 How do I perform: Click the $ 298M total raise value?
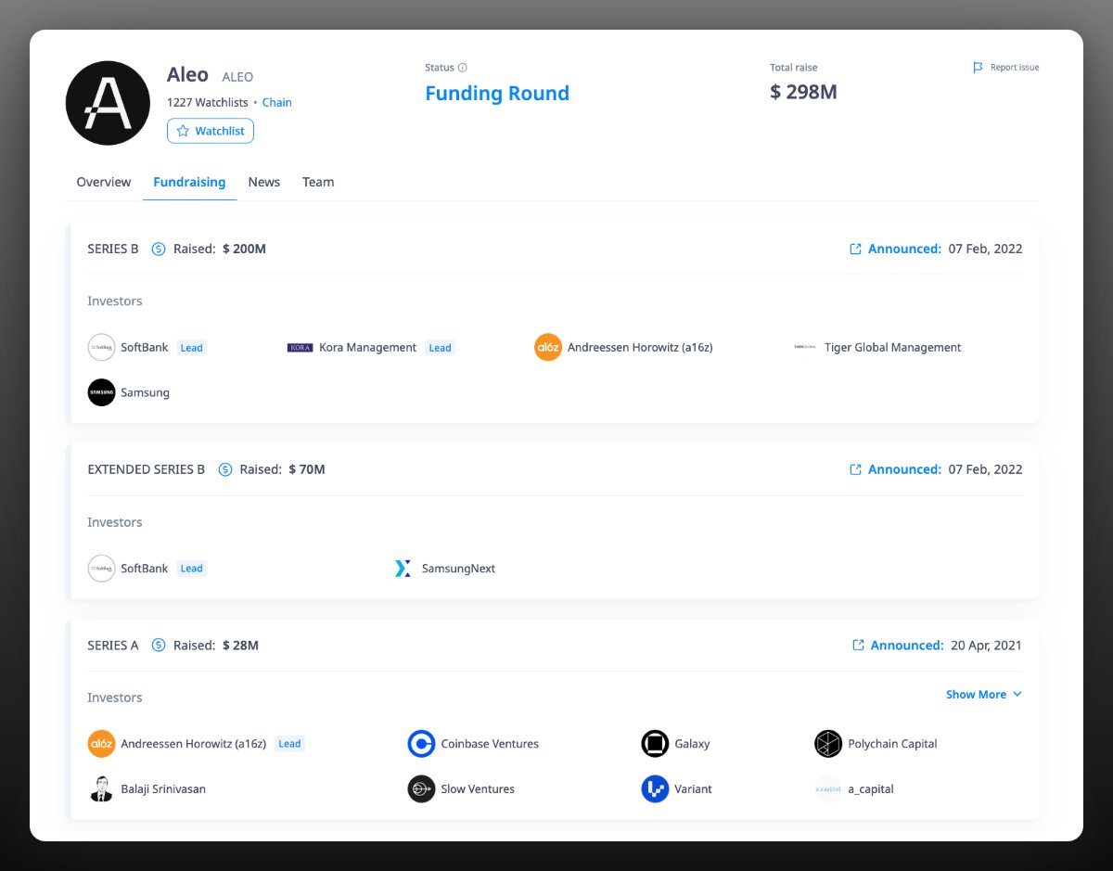click(803, 92)
